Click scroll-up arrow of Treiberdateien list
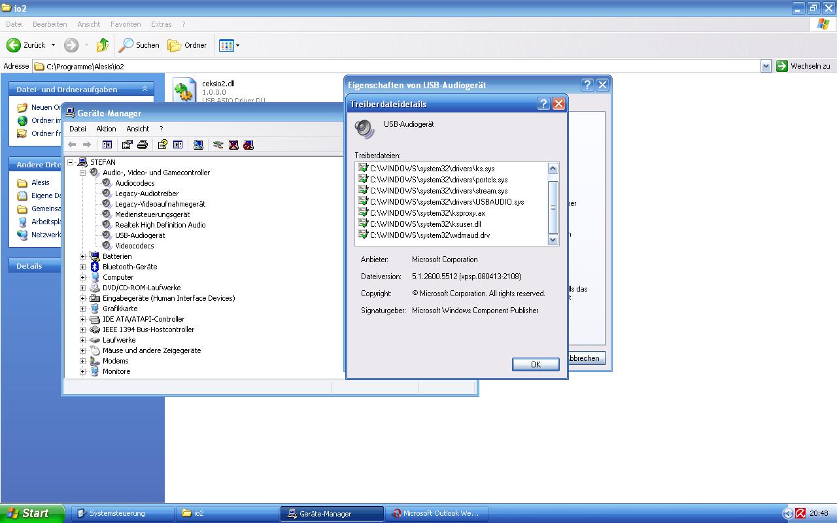 (x=553, y=169)
